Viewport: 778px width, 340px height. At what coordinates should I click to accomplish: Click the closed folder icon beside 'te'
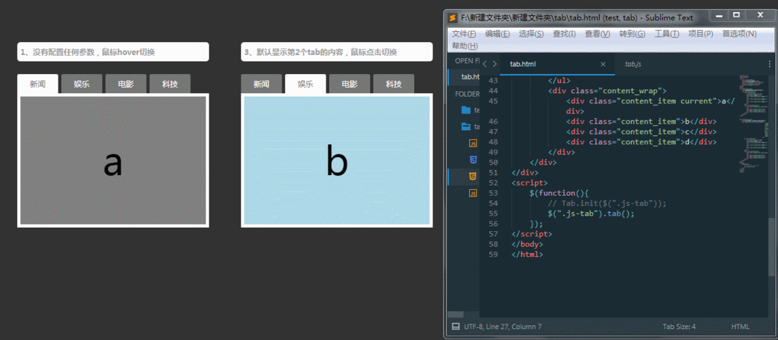tap(465, 109)
